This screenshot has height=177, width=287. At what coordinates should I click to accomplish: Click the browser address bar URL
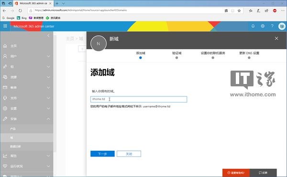[81, 10]
